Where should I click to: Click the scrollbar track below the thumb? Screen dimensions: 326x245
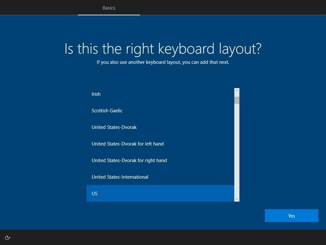[237, 150]
